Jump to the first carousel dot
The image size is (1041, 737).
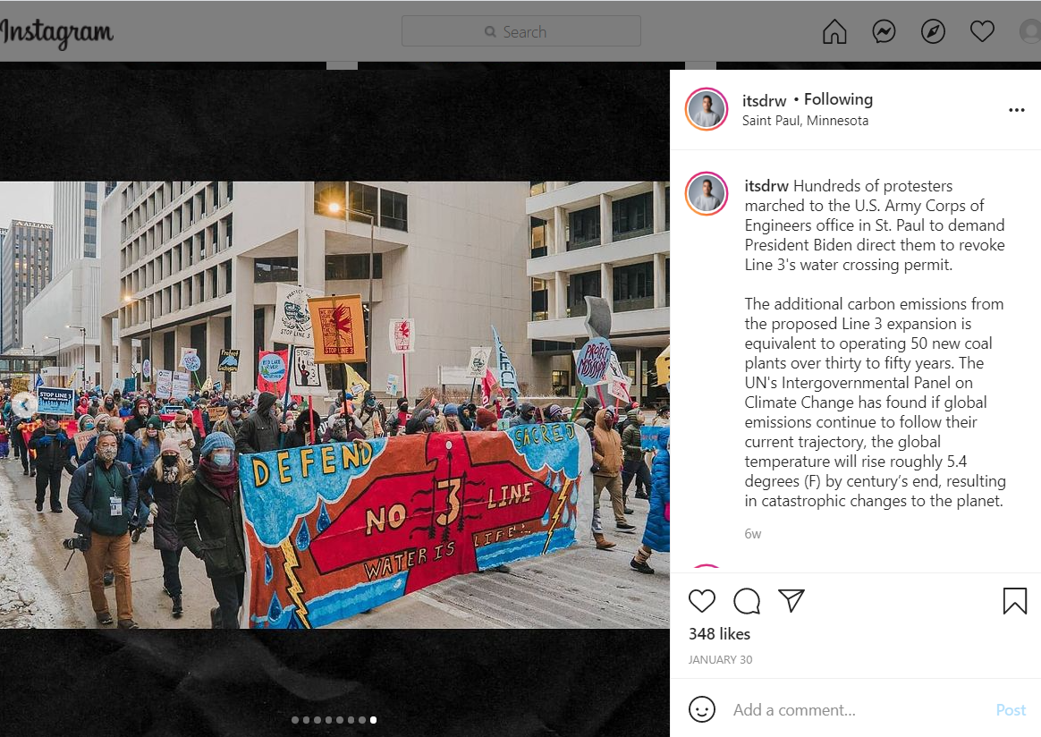click(295, 720)
